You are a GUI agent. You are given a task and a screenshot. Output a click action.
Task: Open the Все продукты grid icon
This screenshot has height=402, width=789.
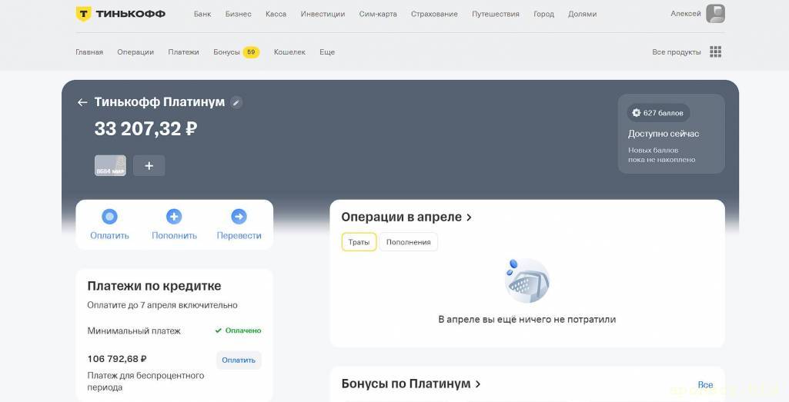click(715, 52)
